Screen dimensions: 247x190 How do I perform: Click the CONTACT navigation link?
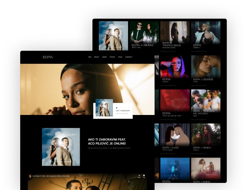tap(129, 57)
